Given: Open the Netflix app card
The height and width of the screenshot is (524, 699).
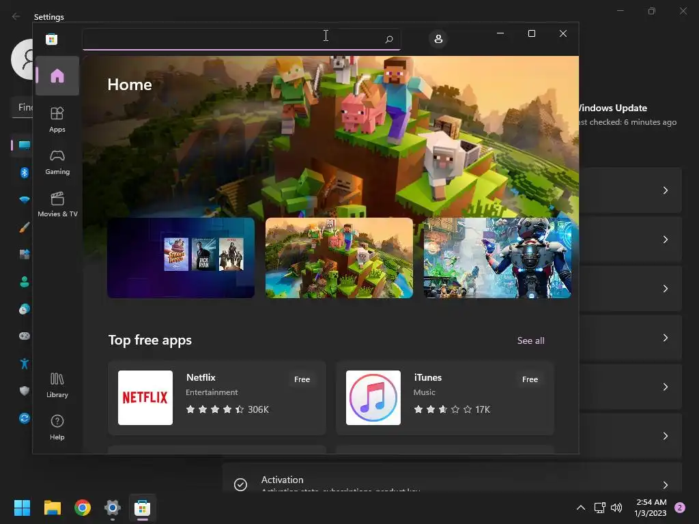Looking at the screenshot, I should [x=217, y=398].
